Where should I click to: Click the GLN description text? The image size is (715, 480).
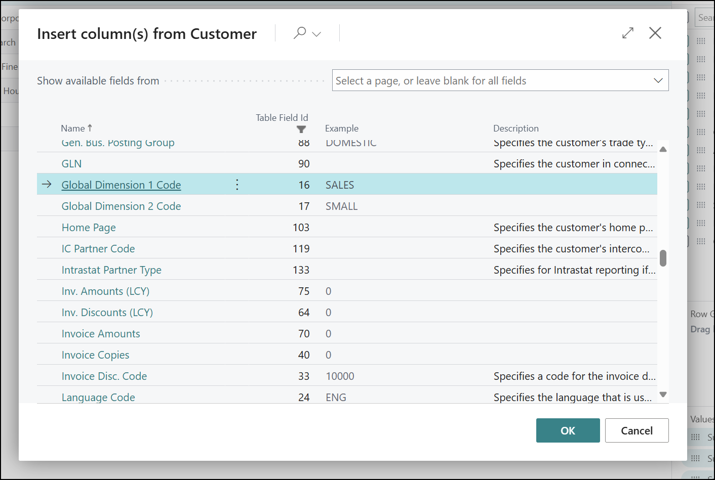point(574,164)
